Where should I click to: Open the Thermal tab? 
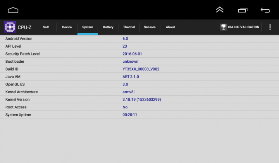(129, 27)
